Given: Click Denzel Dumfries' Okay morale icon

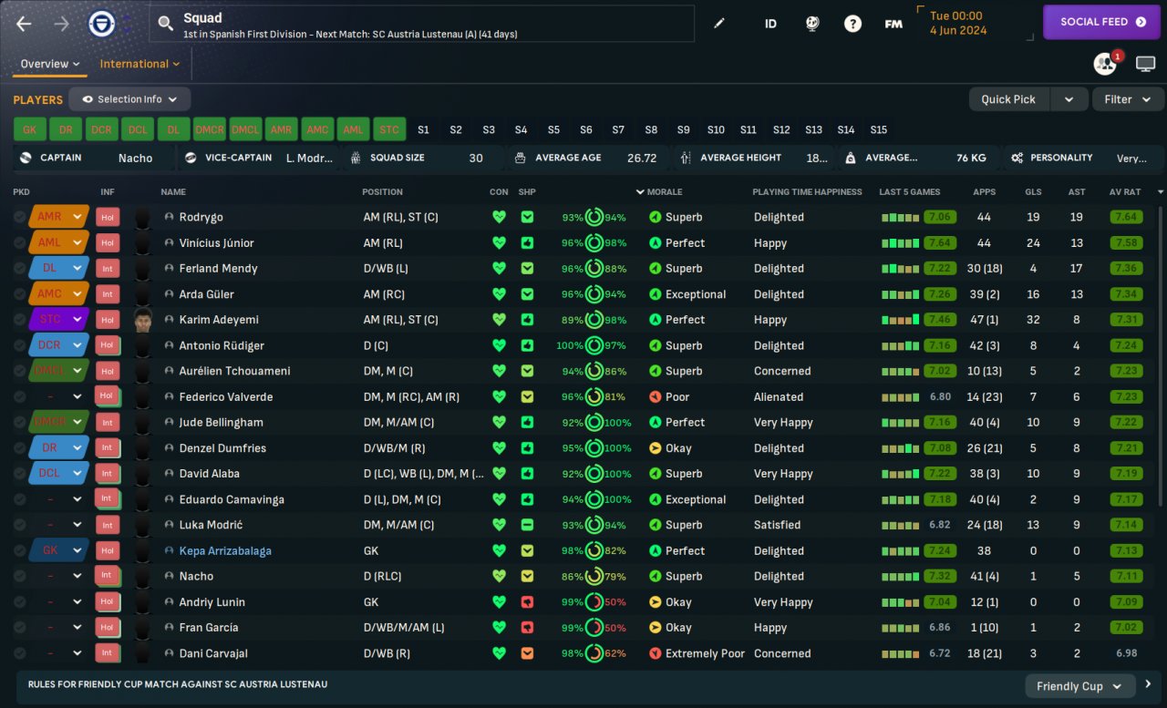Looking at the screenshot, I should pos(655,448).
